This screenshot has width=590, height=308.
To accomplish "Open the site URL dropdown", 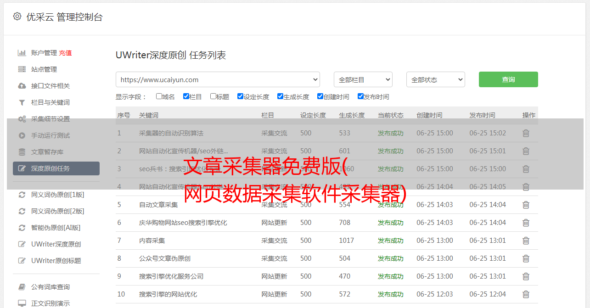I will (x=218, y=79).
